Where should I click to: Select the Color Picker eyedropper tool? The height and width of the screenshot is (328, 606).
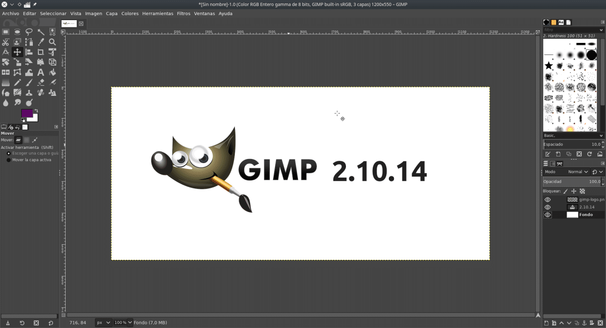point(41,42)
